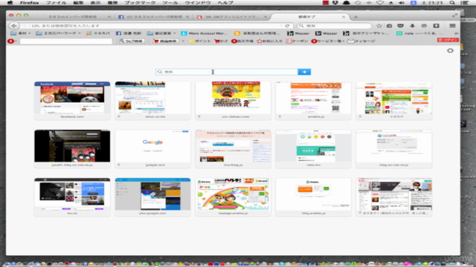Click the back navigation arrow button
Screen dimensions: 476x267
(13, 26)
